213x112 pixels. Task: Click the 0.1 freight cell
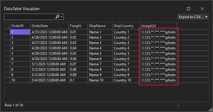click(78, 80)
